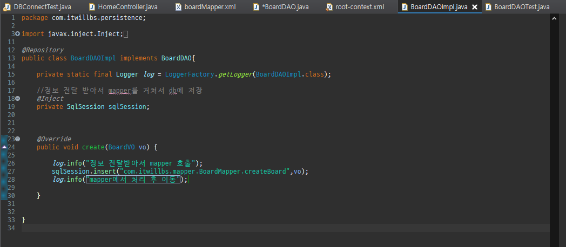Open the *BoardDAO.java tab
This screenshot has height=247, width=566.
tap(286, 6)
